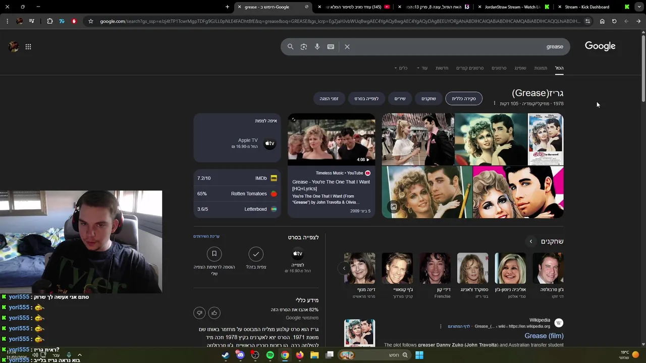Image resolution: width=646 pixels, height=363 pixels.
Task: Clear the search query with the X icon
Action: (347, 46)
